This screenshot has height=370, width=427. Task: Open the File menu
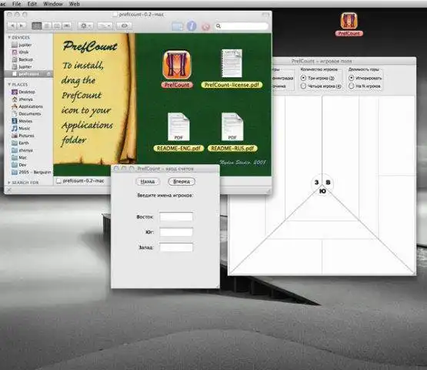point(17,4)
